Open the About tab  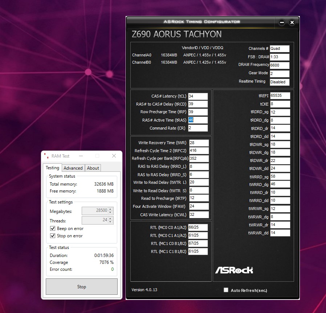93,168
